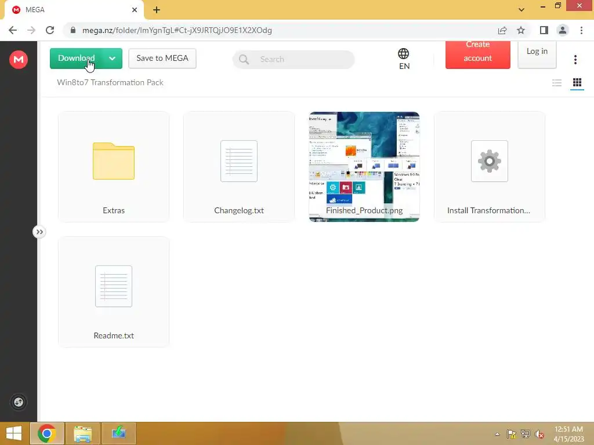This screenshot has width=594, height=445.
Task: Close the MEGA tab
Action: 135,10
